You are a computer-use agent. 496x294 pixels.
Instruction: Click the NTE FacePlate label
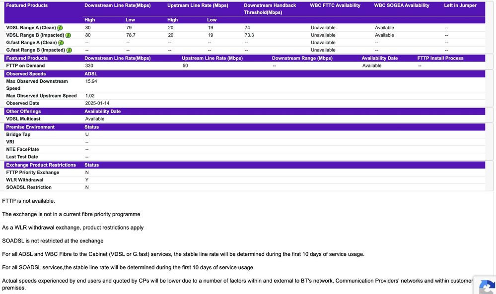22,149
